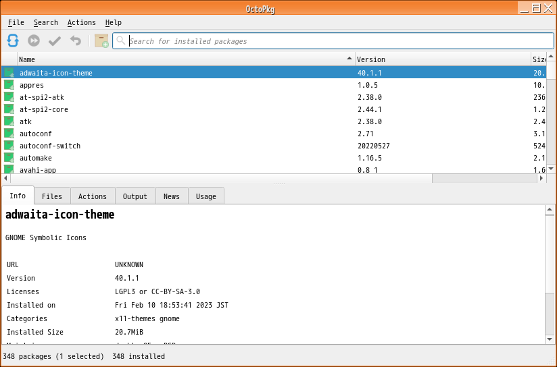The image size is (557, 367).
Task: Click version 20220527 in the list
Action: pos(374,146)
